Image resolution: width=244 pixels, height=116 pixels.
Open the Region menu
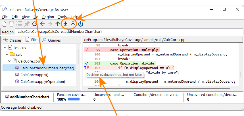pyautogui.click(x=48, y=17)
